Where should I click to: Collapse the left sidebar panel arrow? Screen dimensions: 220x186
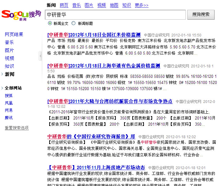pyautogui.click(x=40, y=56)
